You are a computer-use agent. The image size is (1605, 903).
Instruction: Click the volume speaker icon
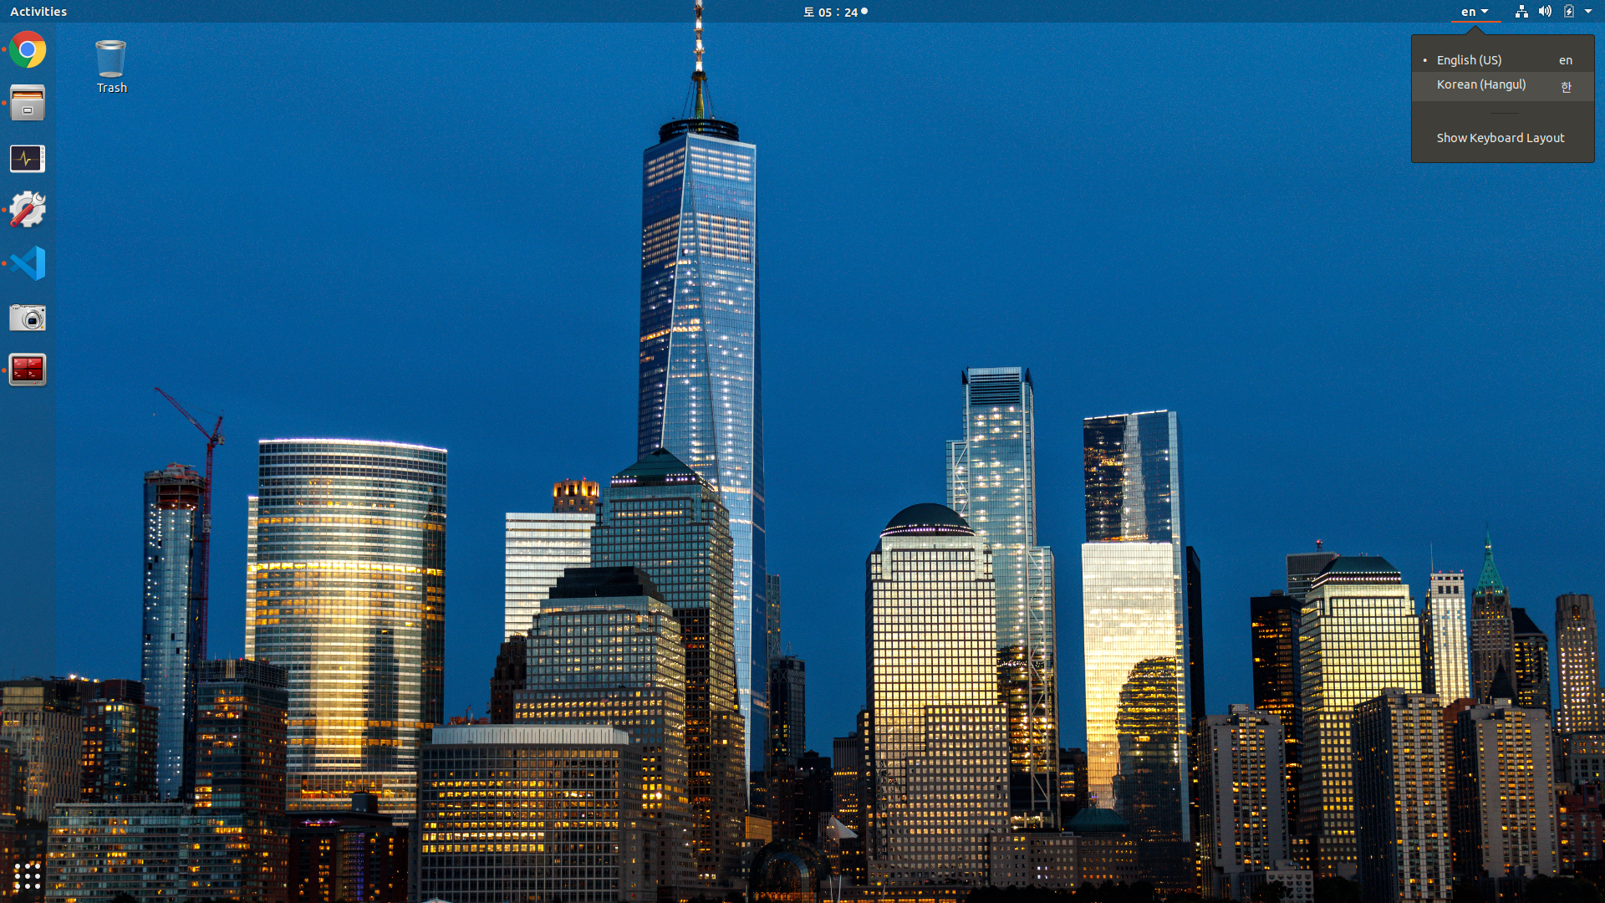(x=1545, y=12)
